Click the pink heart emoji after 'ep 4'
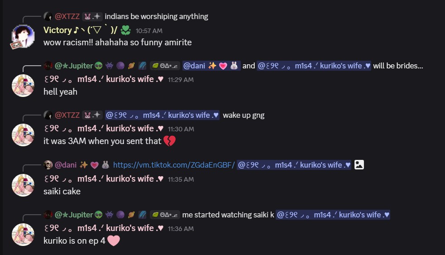The image size is (445, 255). point(114,241)
